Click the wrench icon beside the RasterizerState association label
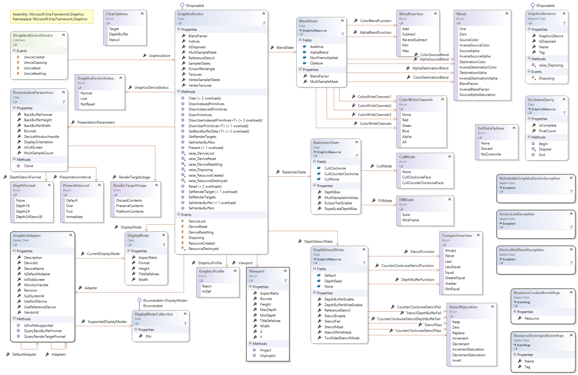Viewport: 578px width, 375px height. (x=278, y=172)
